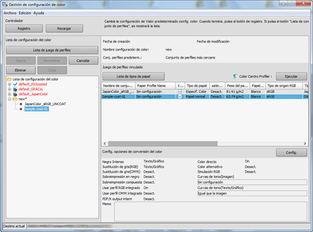Click the Color Centro Profiler icon

[236, 77]
